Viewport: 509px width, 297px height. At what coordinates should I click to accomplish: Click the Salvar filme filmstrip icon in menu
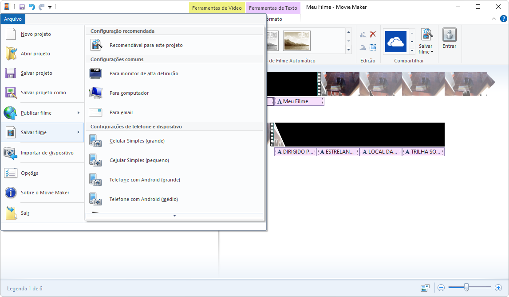[x=11, y=132]
